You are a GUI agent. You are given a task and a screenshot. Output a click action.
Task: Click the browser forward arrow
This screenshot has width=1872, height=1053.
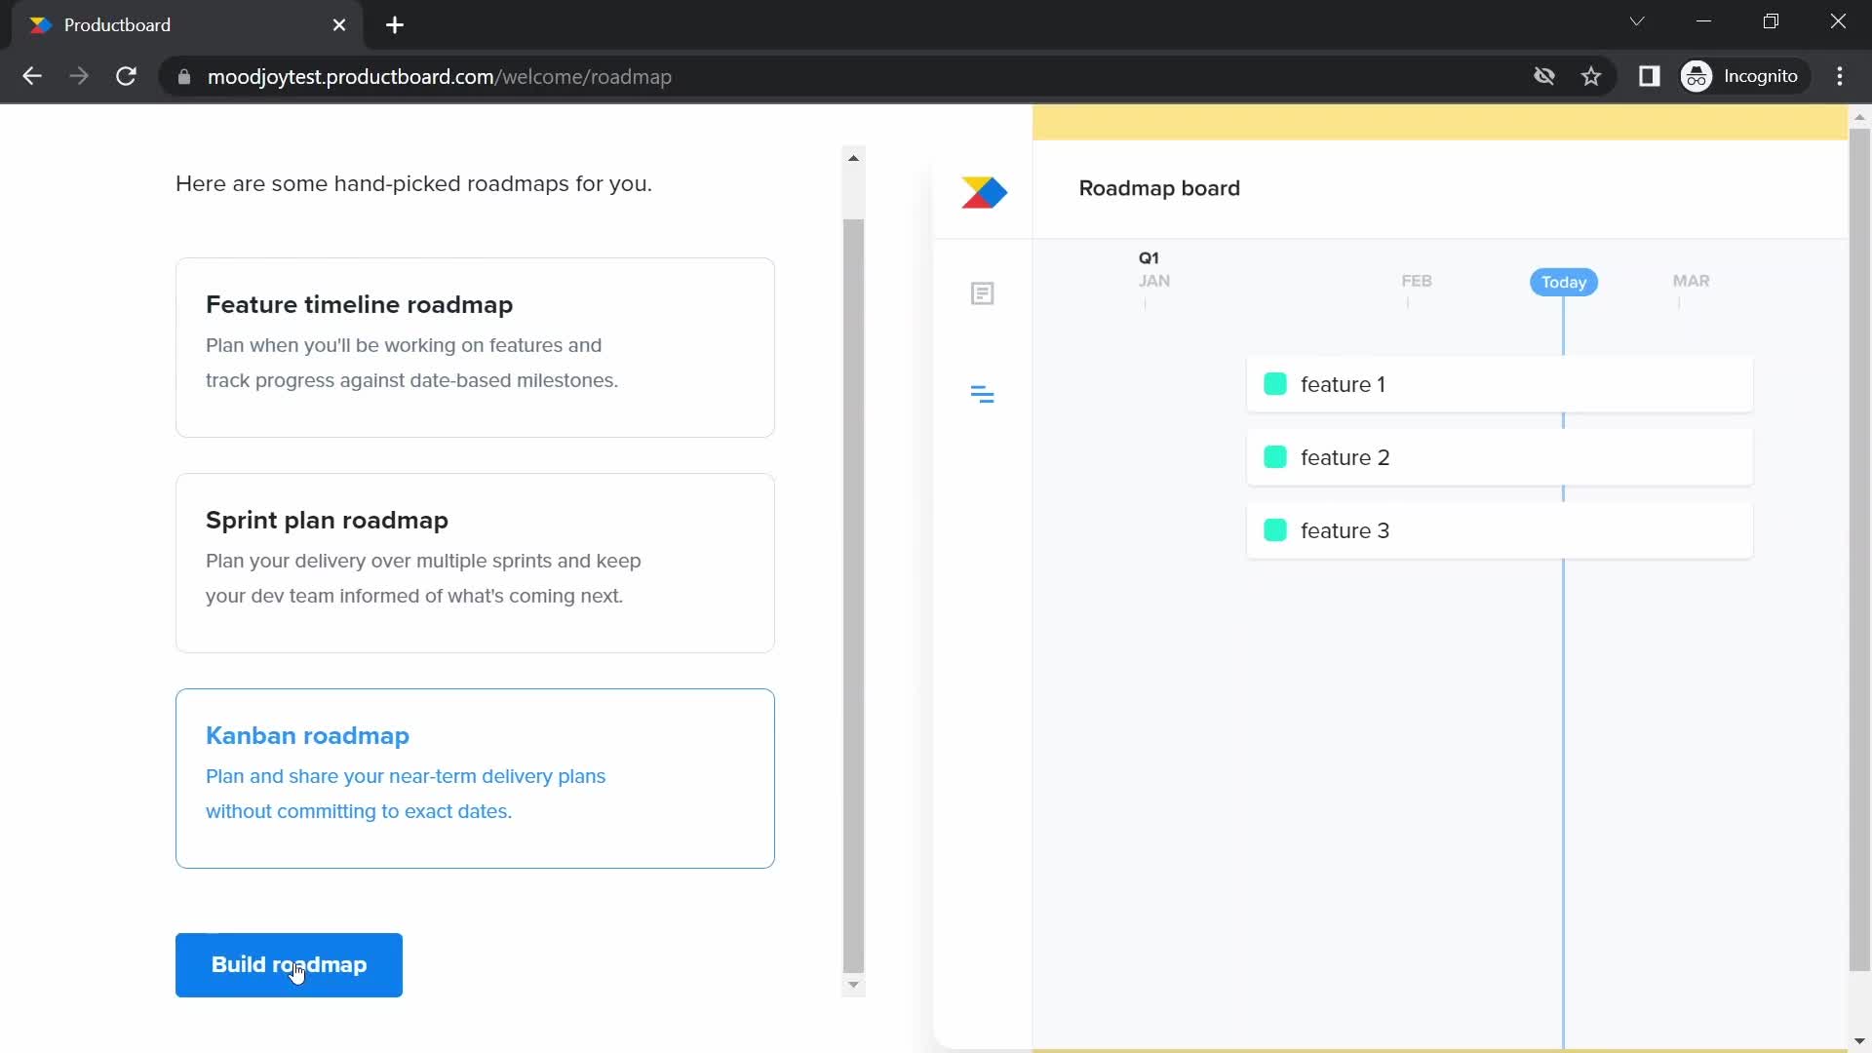pyautogui.click(x=79, y=76)
